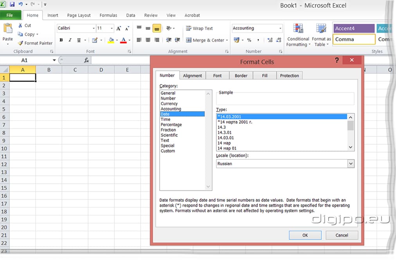Click the Increase Font Size icon

click(119, 28)
